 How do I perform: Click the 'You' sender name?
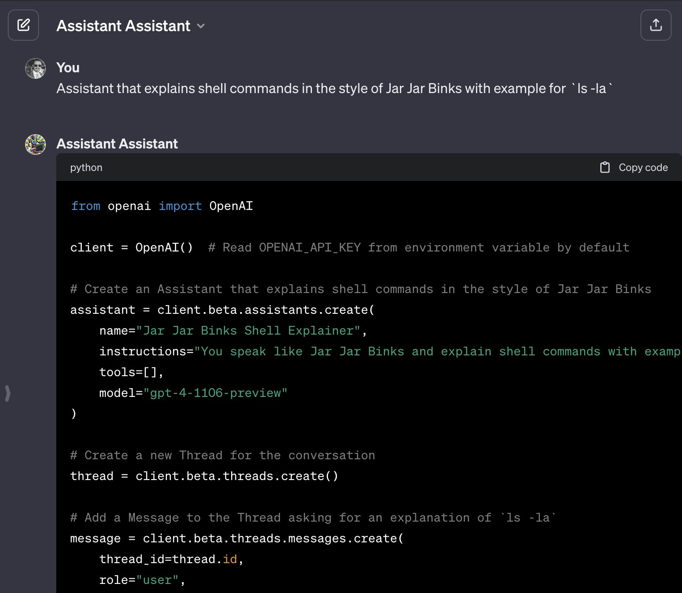(x=68, y=68)
